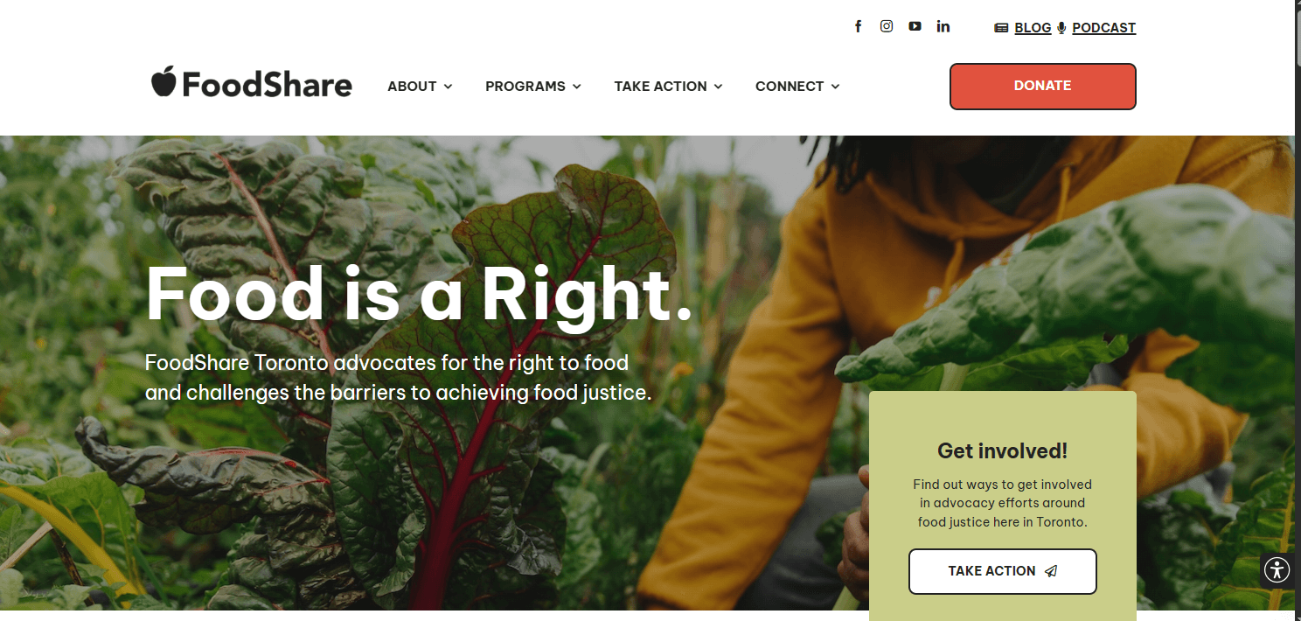
Task: Click the red Donate button
Action: pyautogui.click(x=1043, y=86)
